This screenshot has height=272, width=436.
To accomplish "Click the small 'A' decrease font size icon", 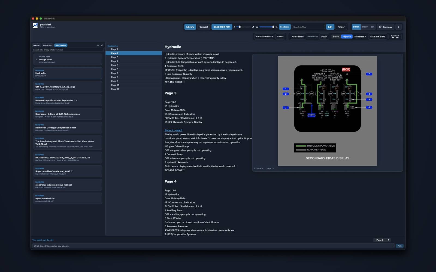I will point(234,27).
